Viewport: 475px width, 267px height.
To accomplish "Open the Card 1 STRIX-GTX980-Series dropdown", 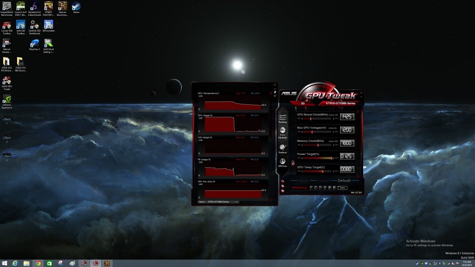I will (218, 202).
